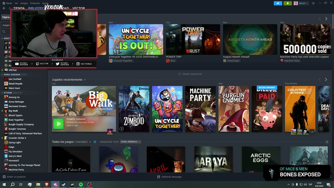The height and width of the screenshot is (188, 334).
Task: Select Burgle Supply Company in the library list
Action: pyautogui.click(x=21, y=124)
